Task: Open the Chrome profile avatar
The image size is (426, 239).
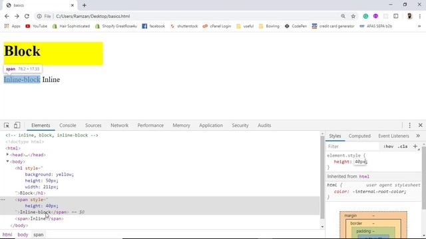Action: point(410,16)
